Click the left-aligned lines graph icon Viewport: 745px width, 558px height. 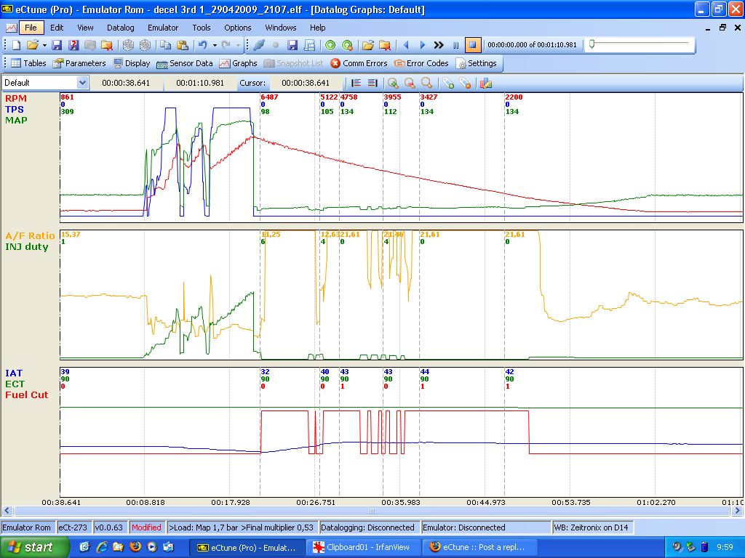pyautogui.click(x=355, y=84)
